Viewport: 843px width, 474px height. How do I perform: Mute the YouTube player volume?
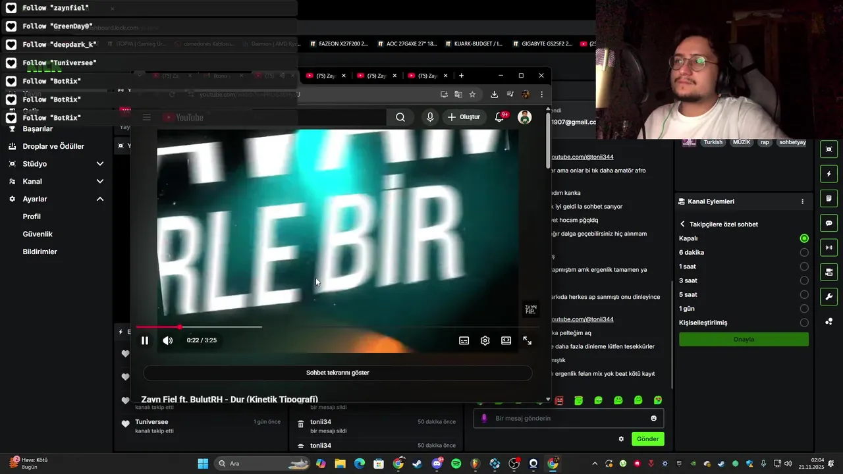tap(168, 340)
